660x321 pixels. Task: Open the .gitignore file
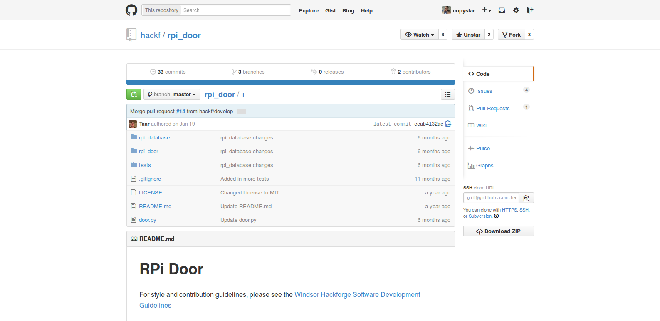150,179
